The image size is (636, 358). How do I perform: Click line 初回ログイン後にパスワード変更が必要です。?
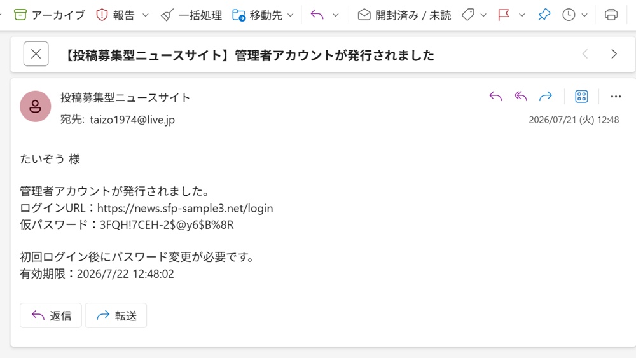click(137, 257)
